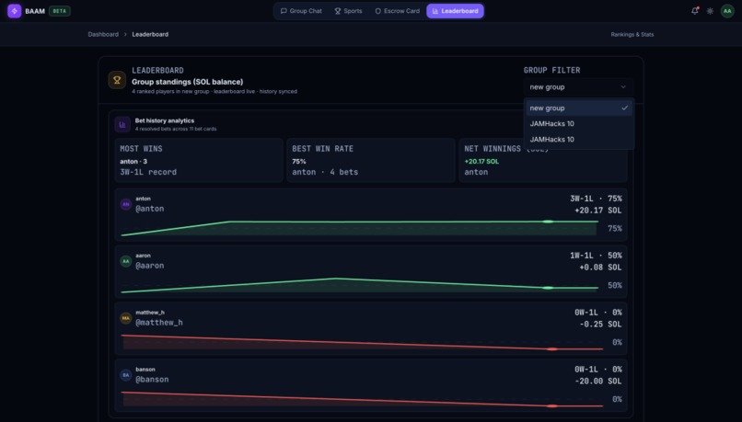Click the Best Win Rate stat card
Image resolution: width=742 pixels, height=422 pixels.
pyautogui.click(x=370, y=160)
